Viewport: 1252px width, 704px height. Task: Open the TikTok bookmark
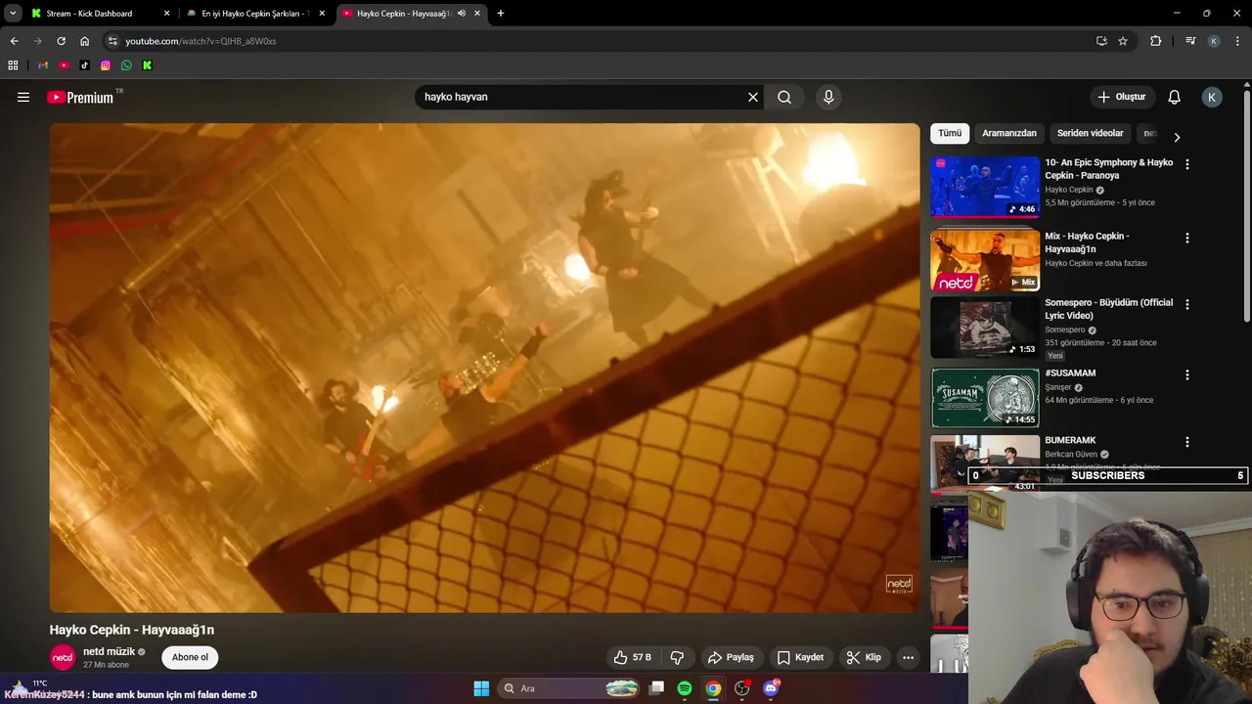point(84,66)
